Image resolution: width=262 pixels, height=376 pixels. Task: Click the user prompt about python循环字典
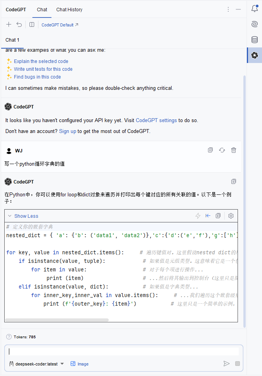coord(35,164)
